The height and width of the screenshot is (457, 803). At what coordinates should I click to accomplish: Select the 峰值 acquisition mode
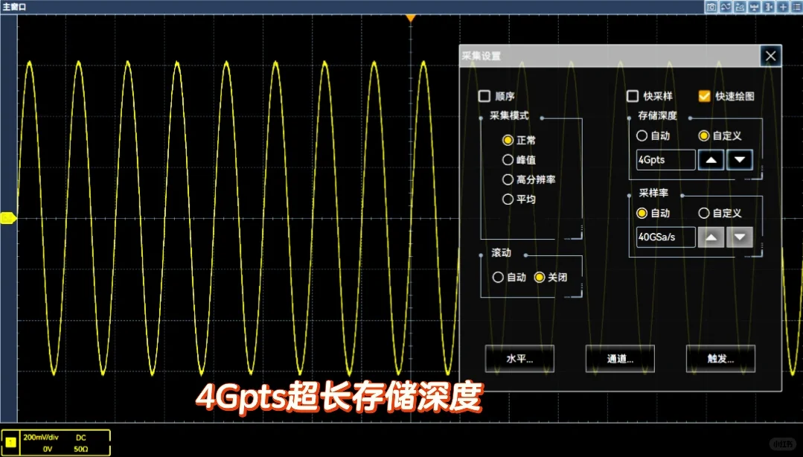508,159
